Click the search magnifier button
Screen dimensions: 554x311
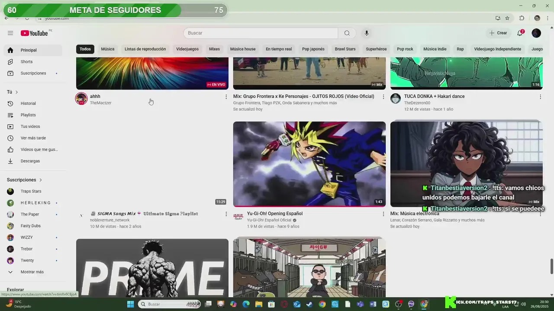click(x=347, y=33)
